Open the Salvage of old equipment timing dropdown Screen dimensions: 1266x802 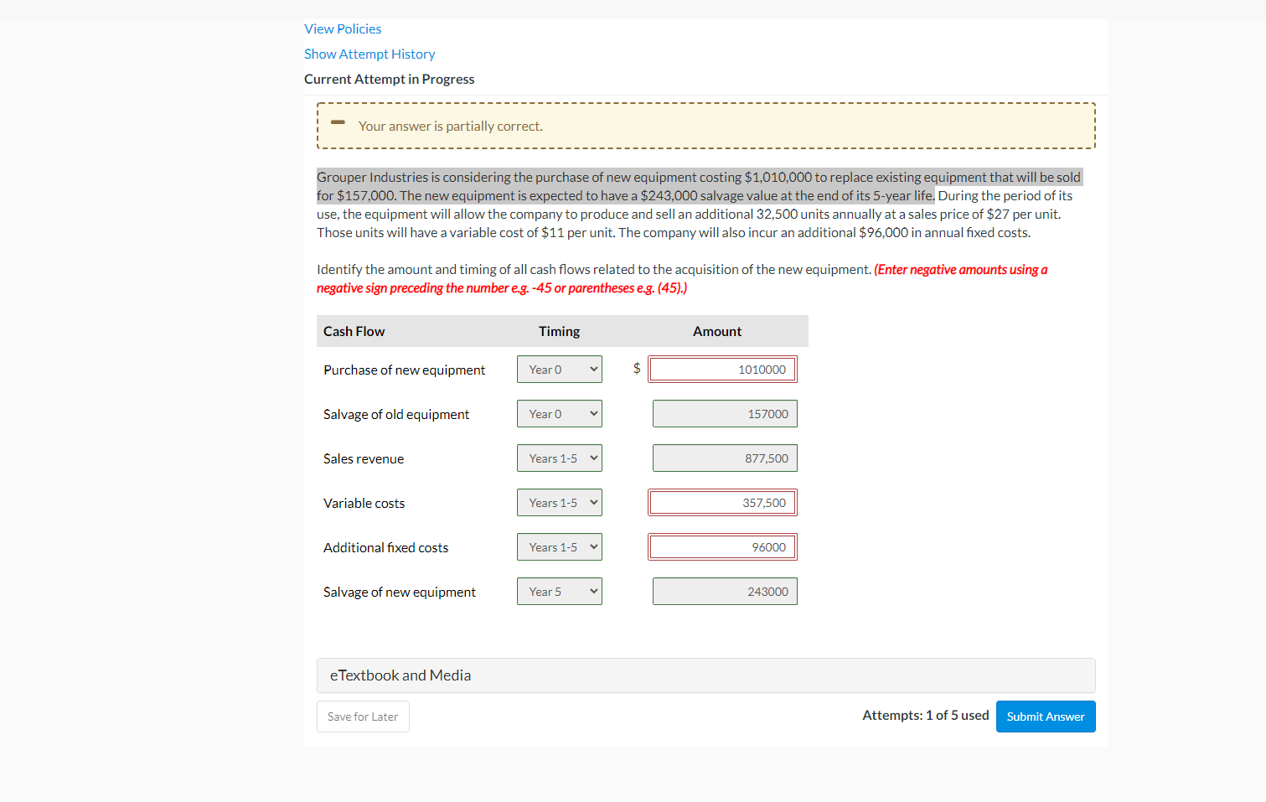pos(559,413)
